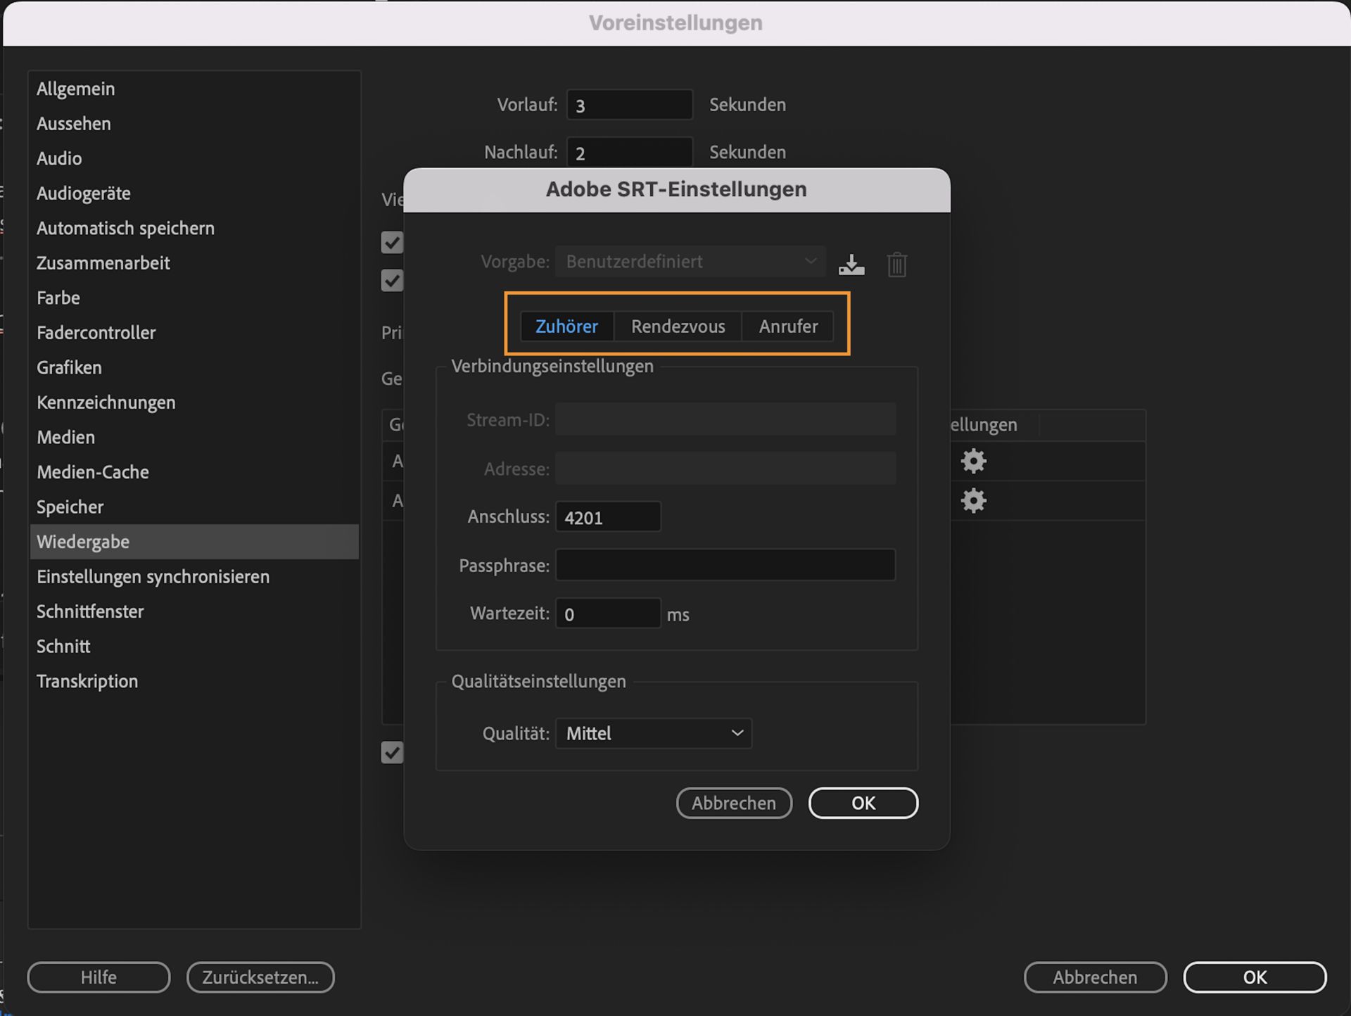Delete the selected preset via trash icon
The height and width of the screenshot is (1016, 1351).
coord(896,264)
